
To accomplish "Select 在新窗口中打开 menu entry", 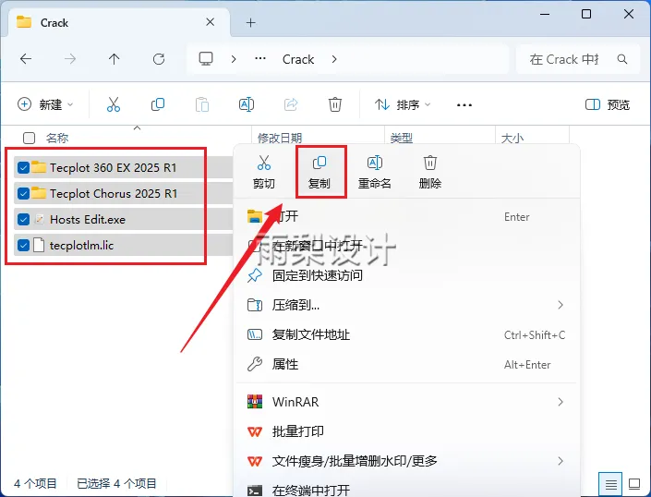I will [x=405, y=246].
